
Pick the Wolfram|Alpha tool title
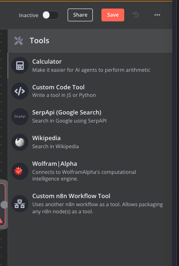click(x=55, y=164)
